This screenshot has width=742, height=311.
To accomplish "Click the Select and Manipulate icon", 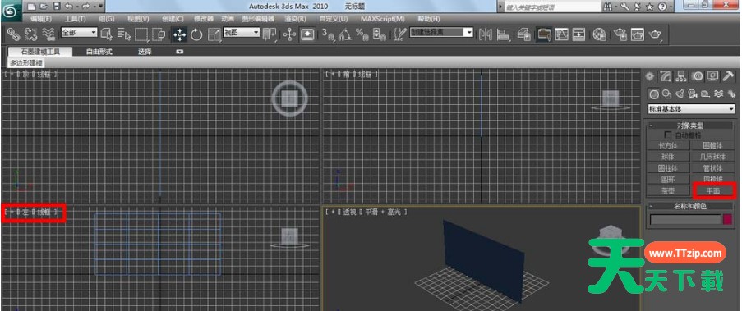I will click(289, 34).
